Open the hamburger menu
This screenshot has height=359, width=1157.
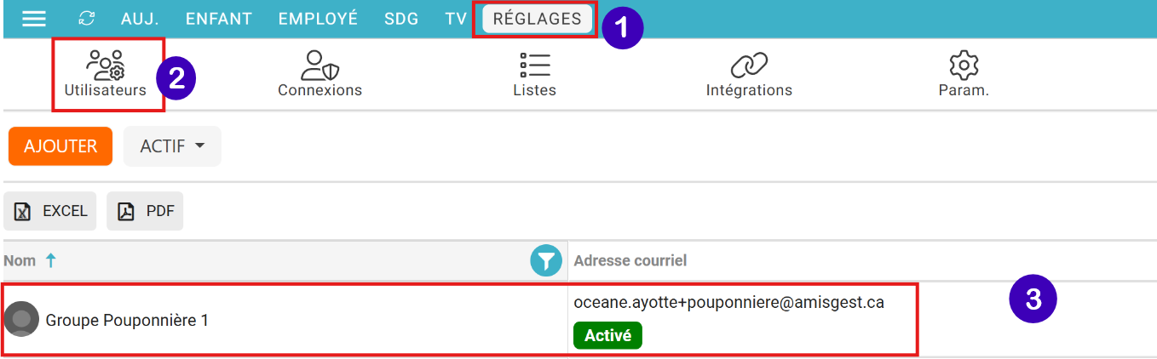pos(34,19)
